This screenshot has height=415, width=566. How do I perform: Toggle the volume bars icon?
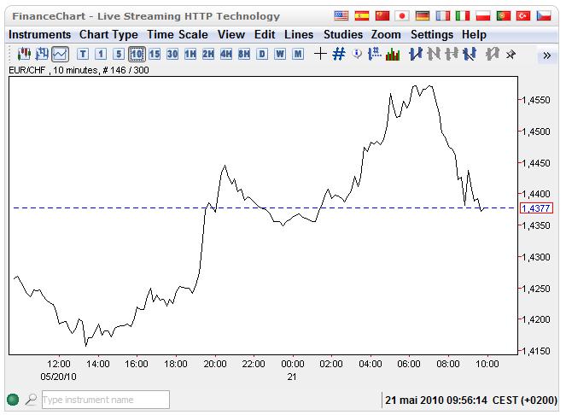393,54
